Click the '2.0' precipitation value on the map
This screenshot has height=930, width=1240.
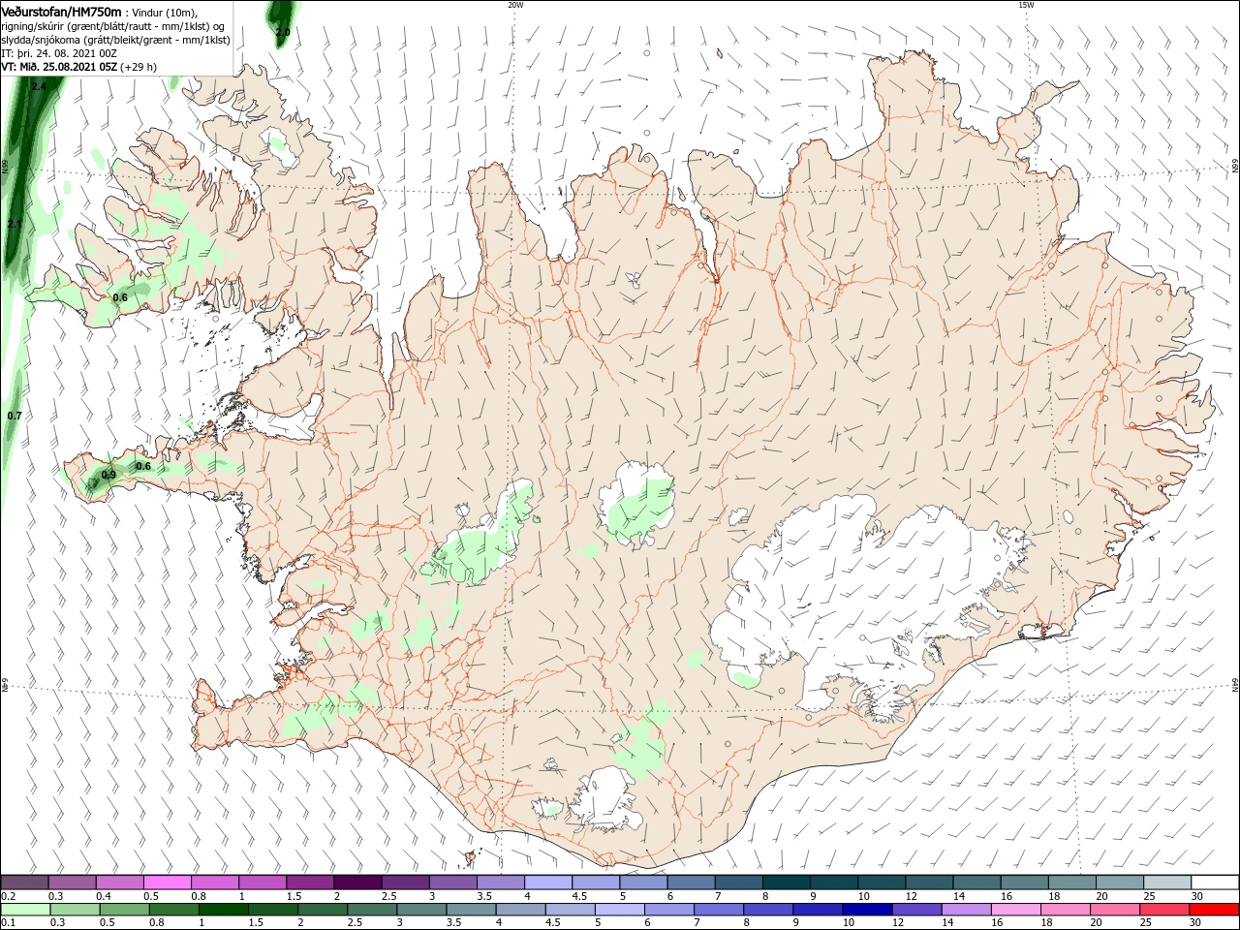click(283, 32)
